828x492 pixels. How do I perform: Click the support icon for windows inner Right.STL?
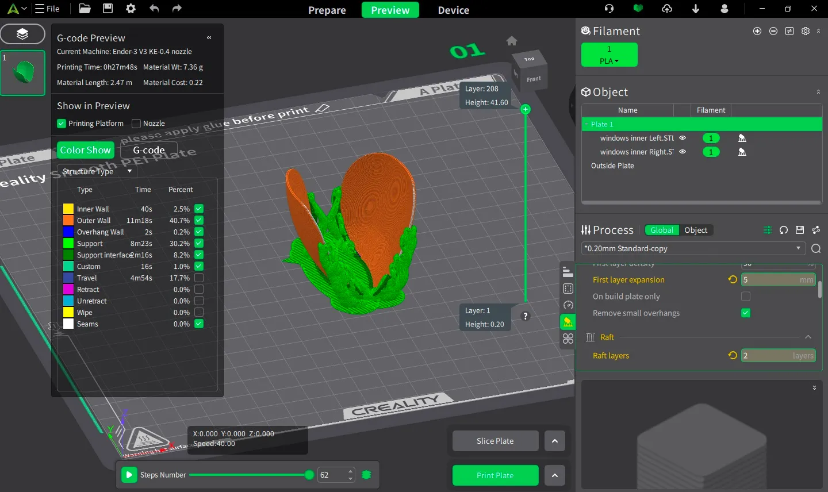click(x=742, y=152)
